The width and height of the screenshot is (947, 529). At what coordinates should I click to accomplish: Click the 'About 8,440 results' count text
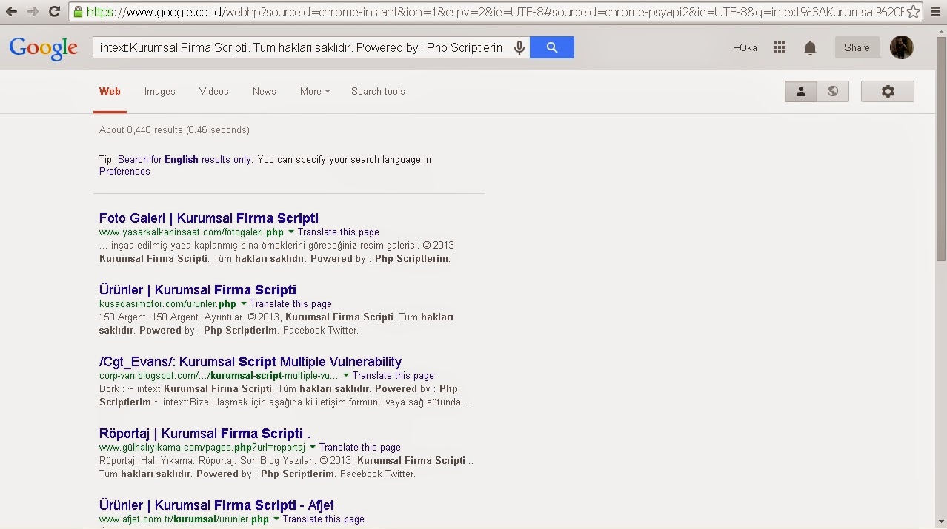tap(174, 129)
